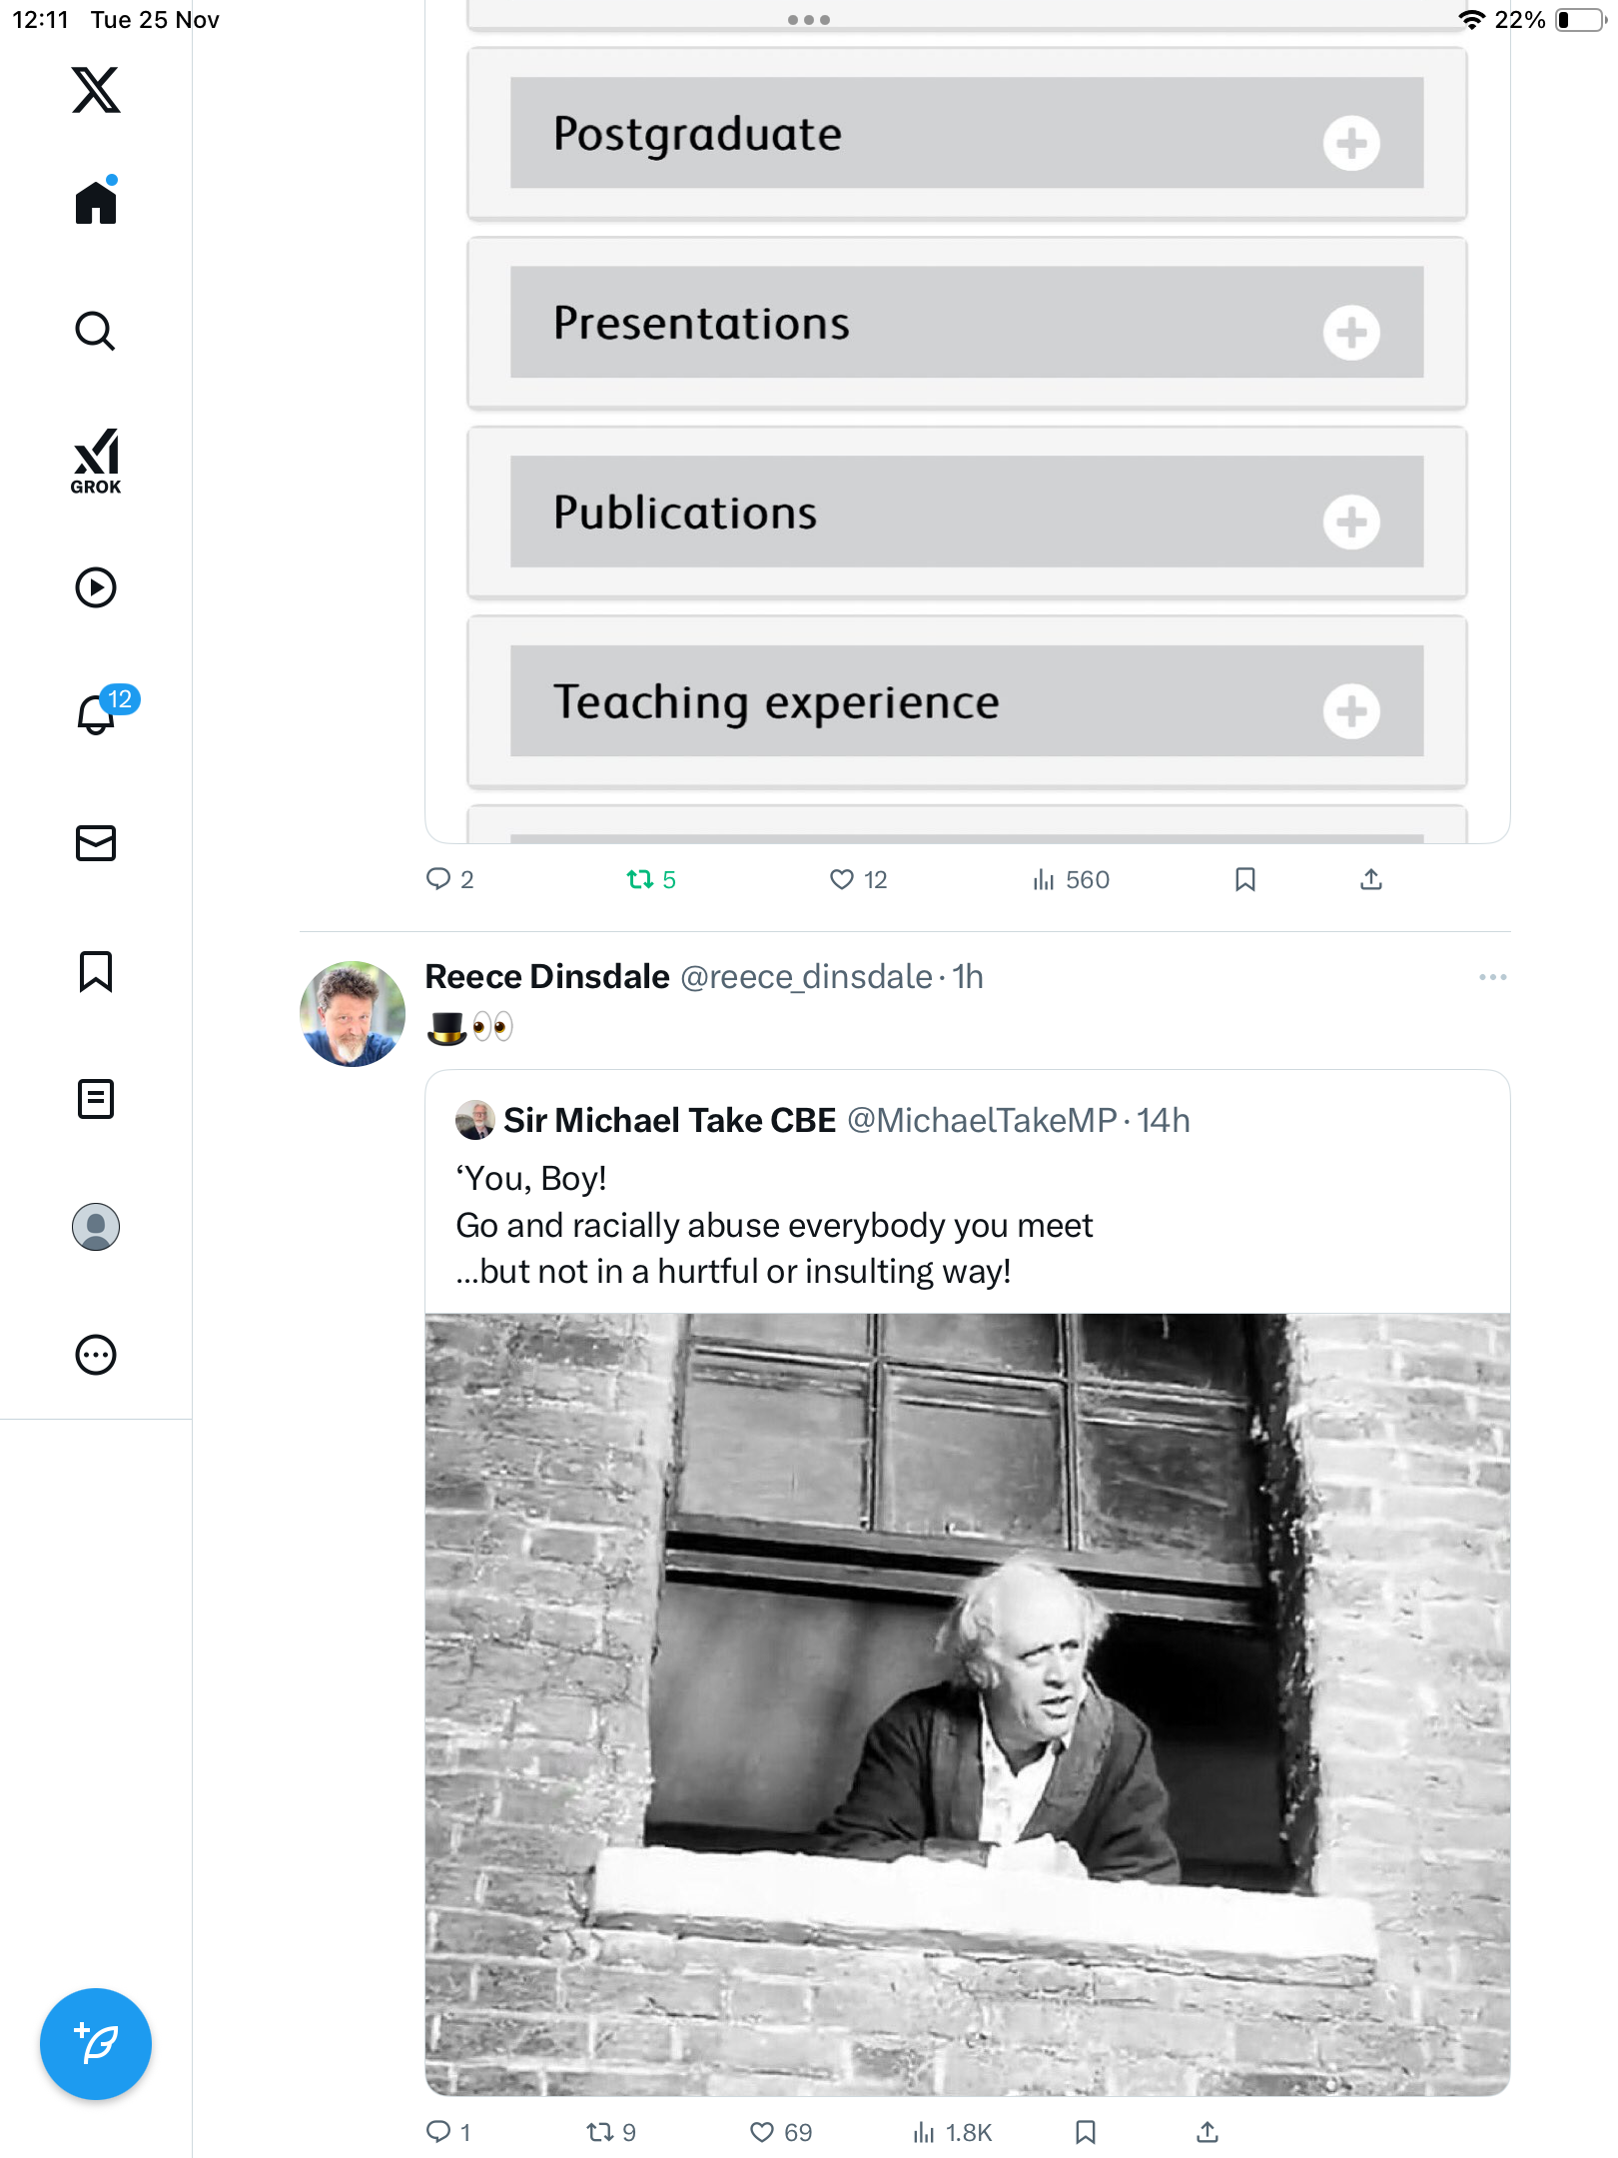Open notifications bell with 12 badge

[x=98, y=713]
